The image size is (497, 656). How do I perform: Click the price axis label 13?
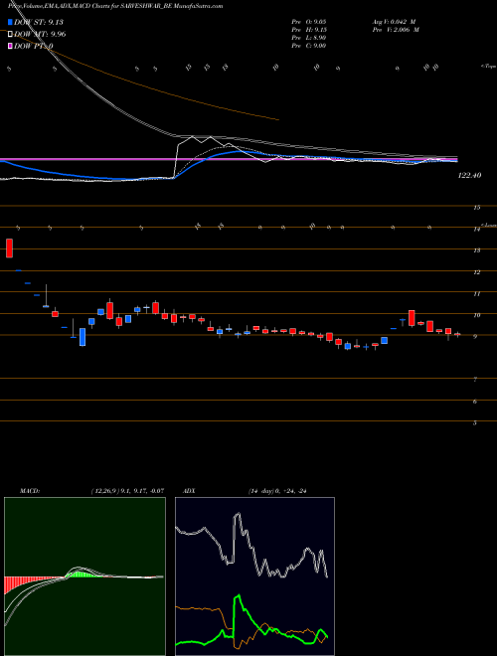click(477, 250)
